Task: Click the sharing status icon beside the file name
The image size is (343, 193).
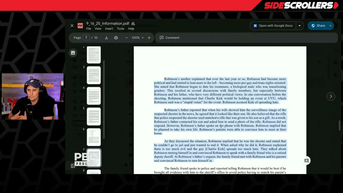Action: [x=133, y=24]
